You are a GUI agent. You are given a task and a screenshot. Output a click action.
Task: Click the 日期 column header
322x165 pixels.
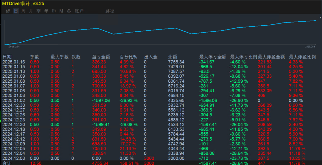[x=7, y=57]
